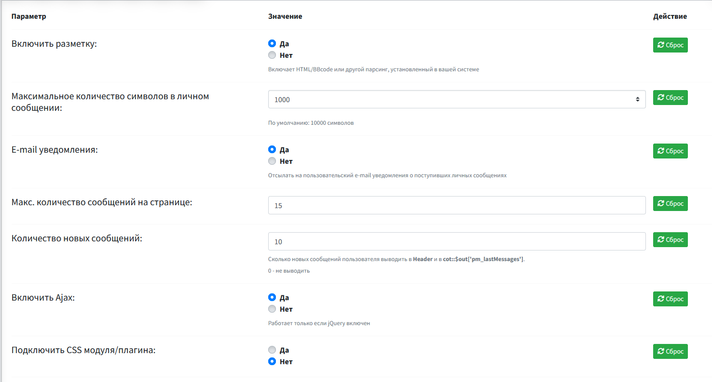Click Сброс next to Количество новых сообщений

pyautogui.click(x=670, y=239)
